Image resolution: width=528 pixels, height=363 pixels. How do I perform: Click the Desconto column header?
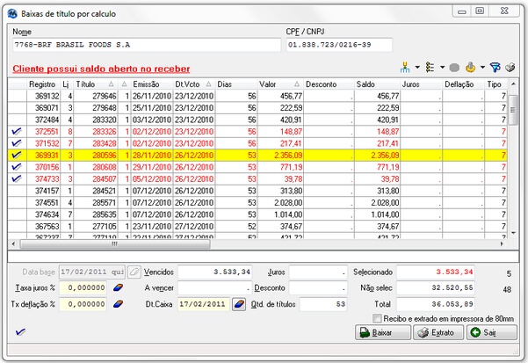tap(329, 84)
